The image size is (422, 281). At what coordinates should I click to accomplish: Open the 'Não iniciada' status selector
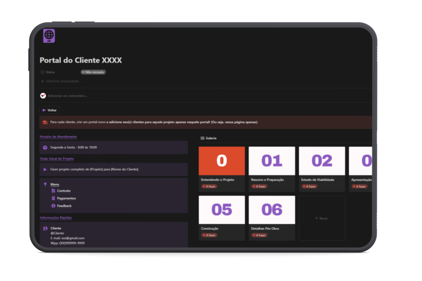tap(93, 72)
